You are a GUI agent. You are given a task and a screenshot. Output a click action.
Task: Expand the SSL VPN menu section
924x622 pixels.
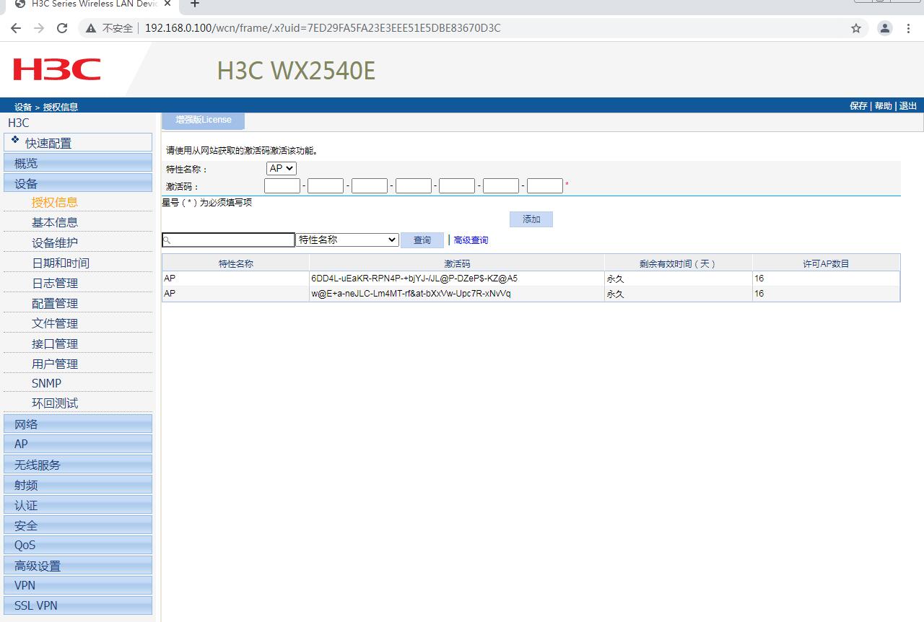pos(78,605)
